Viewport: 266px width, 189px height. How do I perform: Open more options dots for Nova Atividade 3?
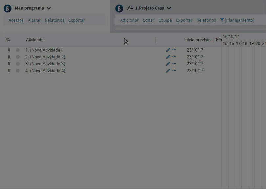[x=174, y=64]
